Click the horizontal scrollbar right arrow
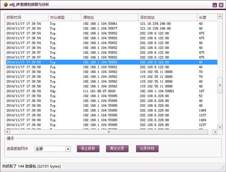 (x=215, y=132)
